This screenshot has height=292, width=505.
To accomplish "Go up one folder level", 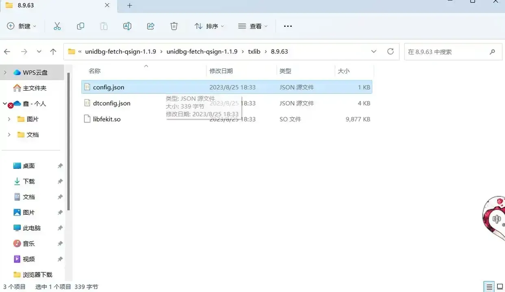I will click(x=53, y=52).
